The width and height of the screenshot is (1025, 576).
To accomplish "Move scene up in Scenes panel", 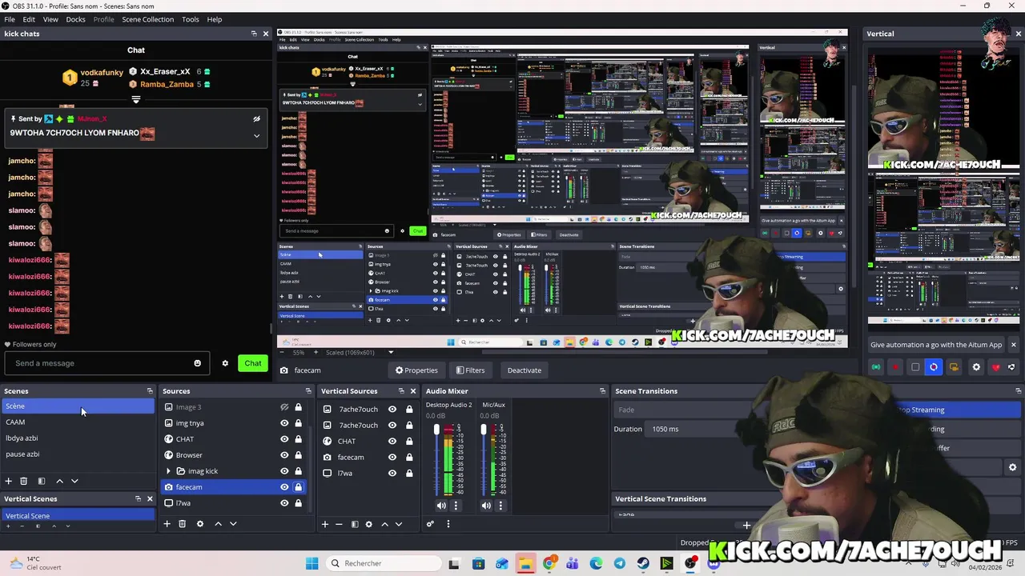I will tap(59, 481).
